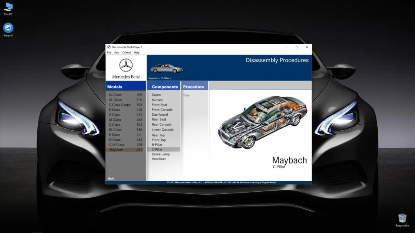Select Maybach in the Models list

(x=117, y=149)
